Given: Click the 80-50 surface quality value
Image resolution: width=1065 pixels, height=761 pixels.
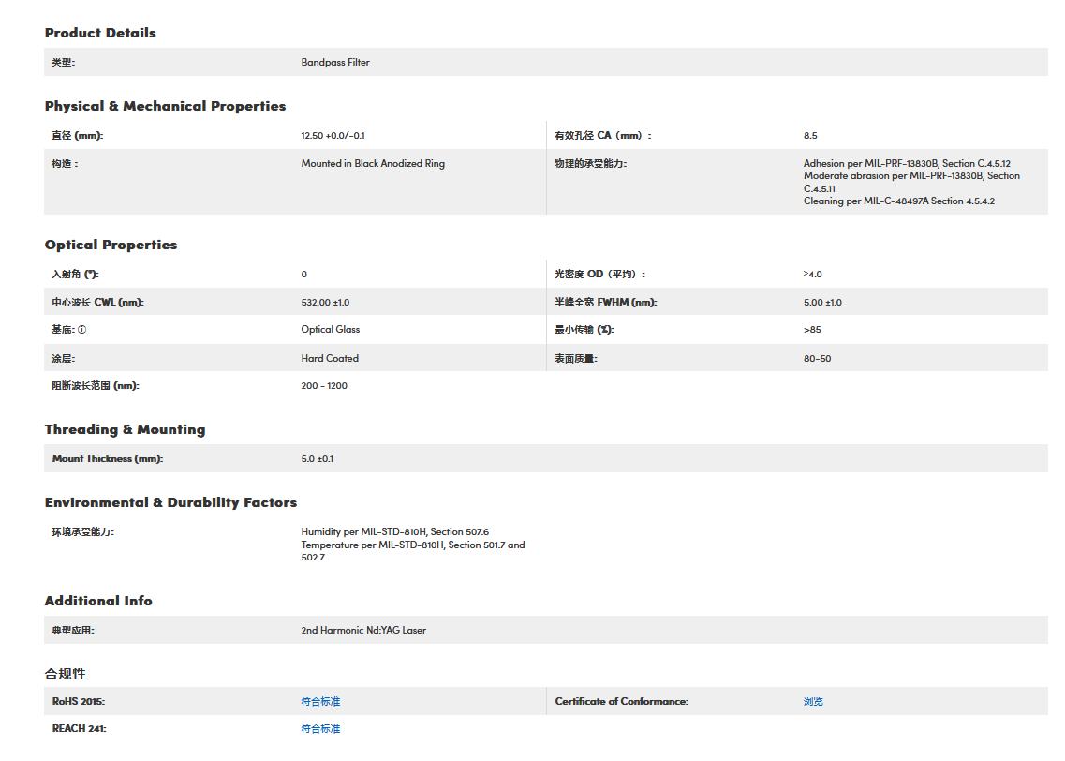Looking at the screenshot, I should 817,358.
